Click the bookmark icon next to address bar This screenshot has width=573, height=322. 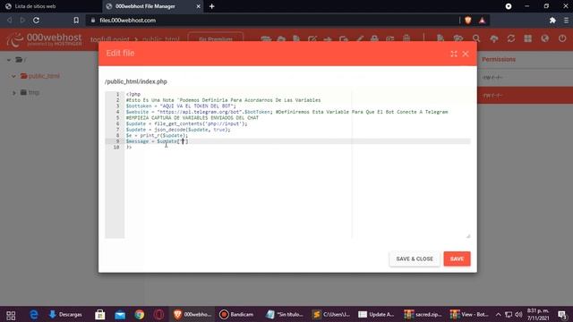[76, 20]
